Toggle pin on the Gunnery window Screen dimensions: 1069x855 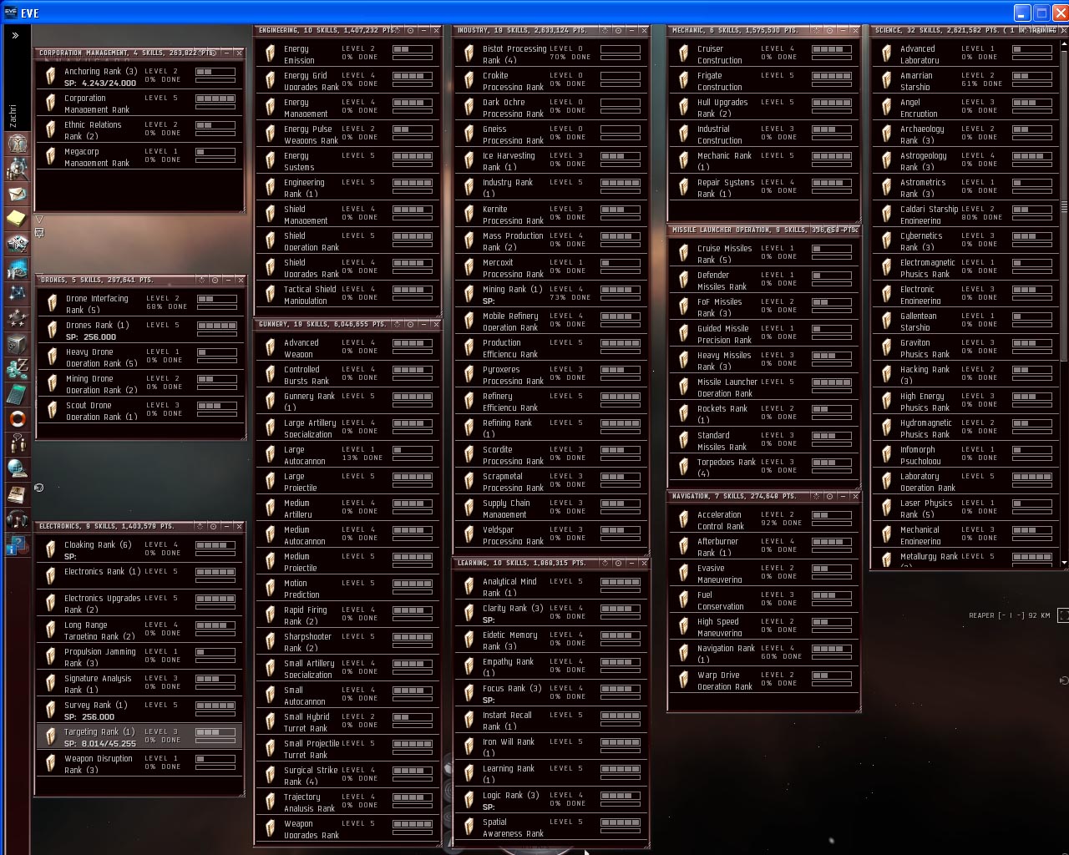(410, 324)
